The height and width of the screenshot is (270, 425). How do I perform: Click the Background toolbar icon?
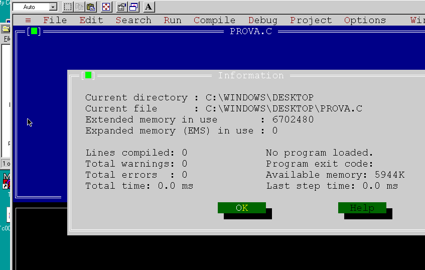[x=133, y=7]
